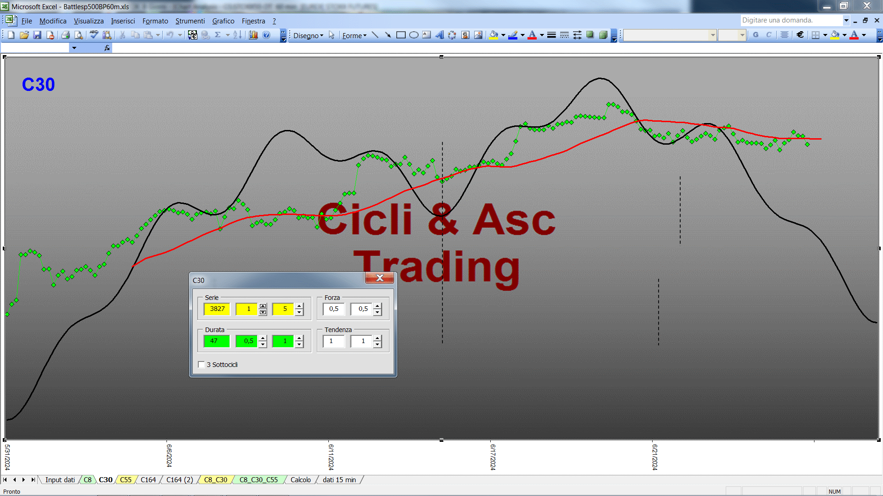
Task: Open the Strumenti menu
Action: pyautogui.click(x=190, y=21)
